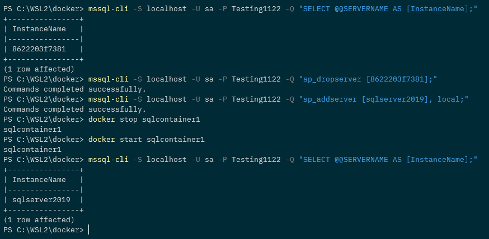Click mssql-cli in the sp_dropserver command line
489x239 pixels.
pos(109,79)
